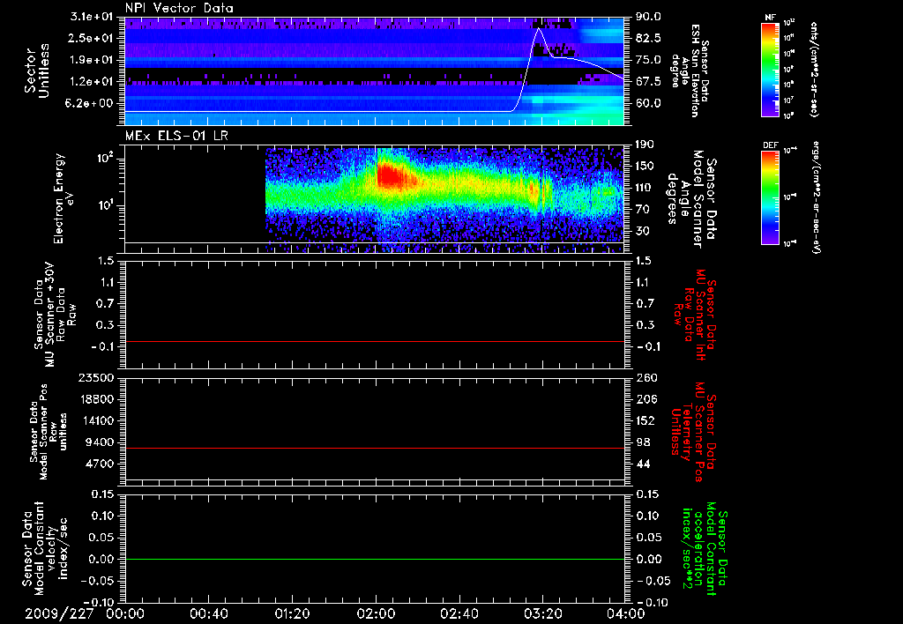This screenshot has height=624, width=903.
Task: Click the 'Electron Energy eV' axis label
Action: 63,198
